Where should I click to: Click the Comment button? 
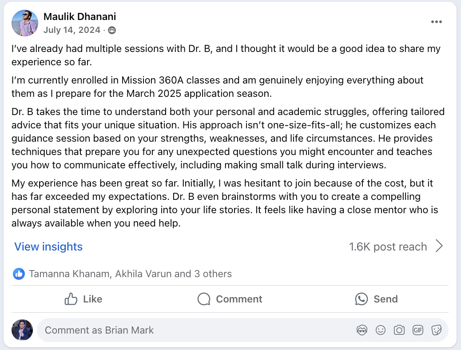point(230,299)
